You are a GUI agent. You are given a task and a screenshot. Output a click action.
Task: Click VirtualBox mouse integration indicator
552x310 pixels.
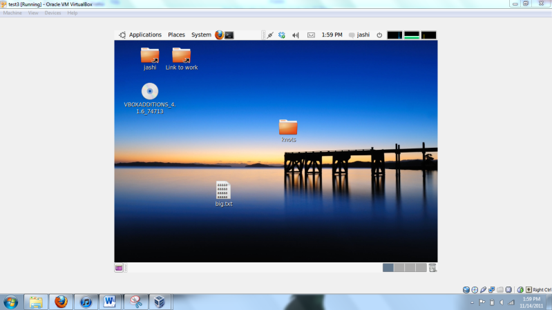(x=520, y=289)
